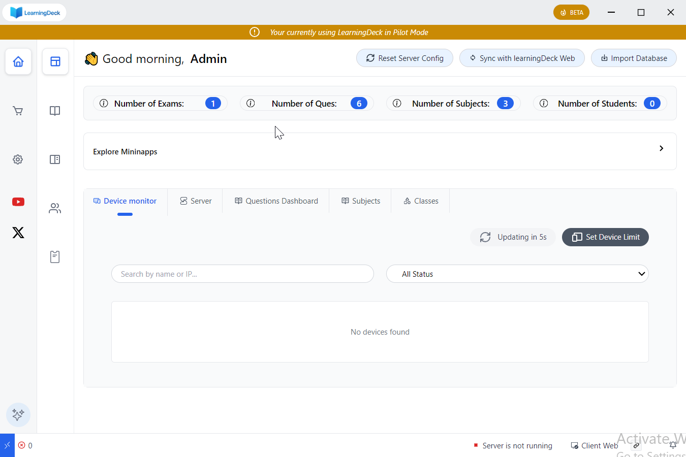Viewport: 686px width, 457px height.
Task: Switch to the Server tab
Action: pos(196,201)
